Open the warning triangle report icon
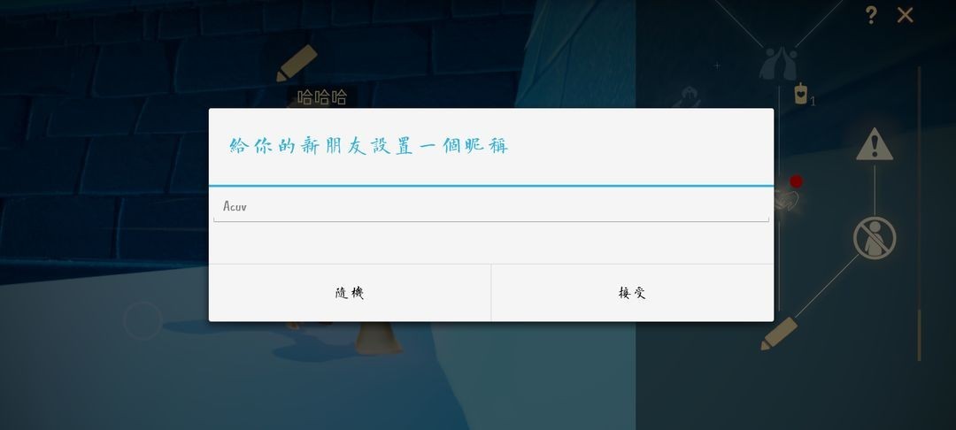The image size is (956, 430). tap(875, 144)
